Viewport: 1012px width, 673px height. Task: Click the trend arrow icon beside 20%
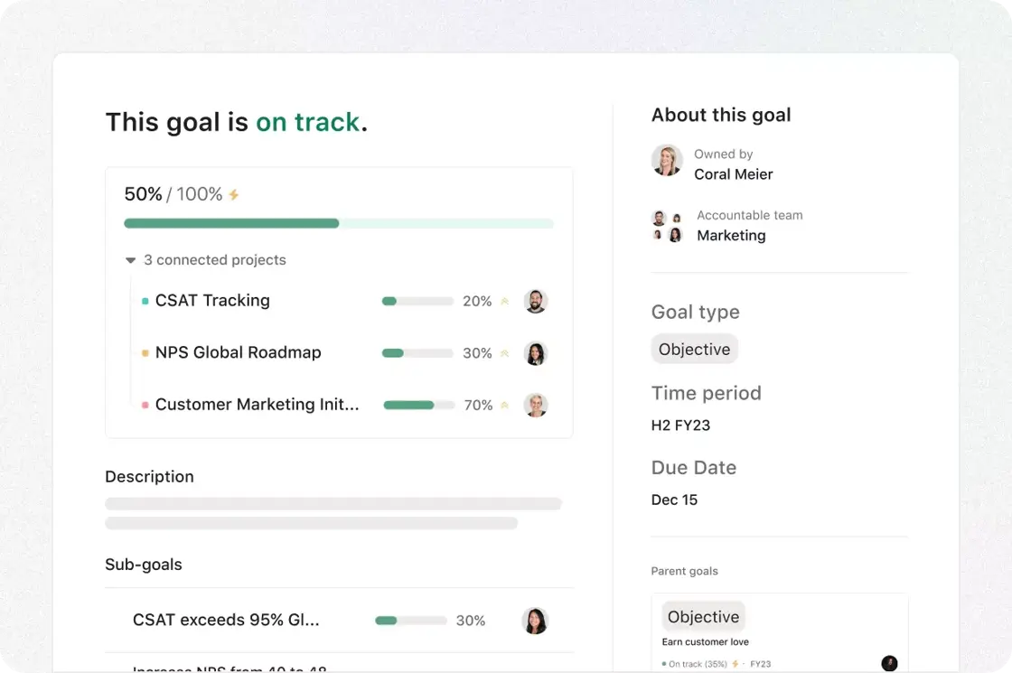point(505,302)
